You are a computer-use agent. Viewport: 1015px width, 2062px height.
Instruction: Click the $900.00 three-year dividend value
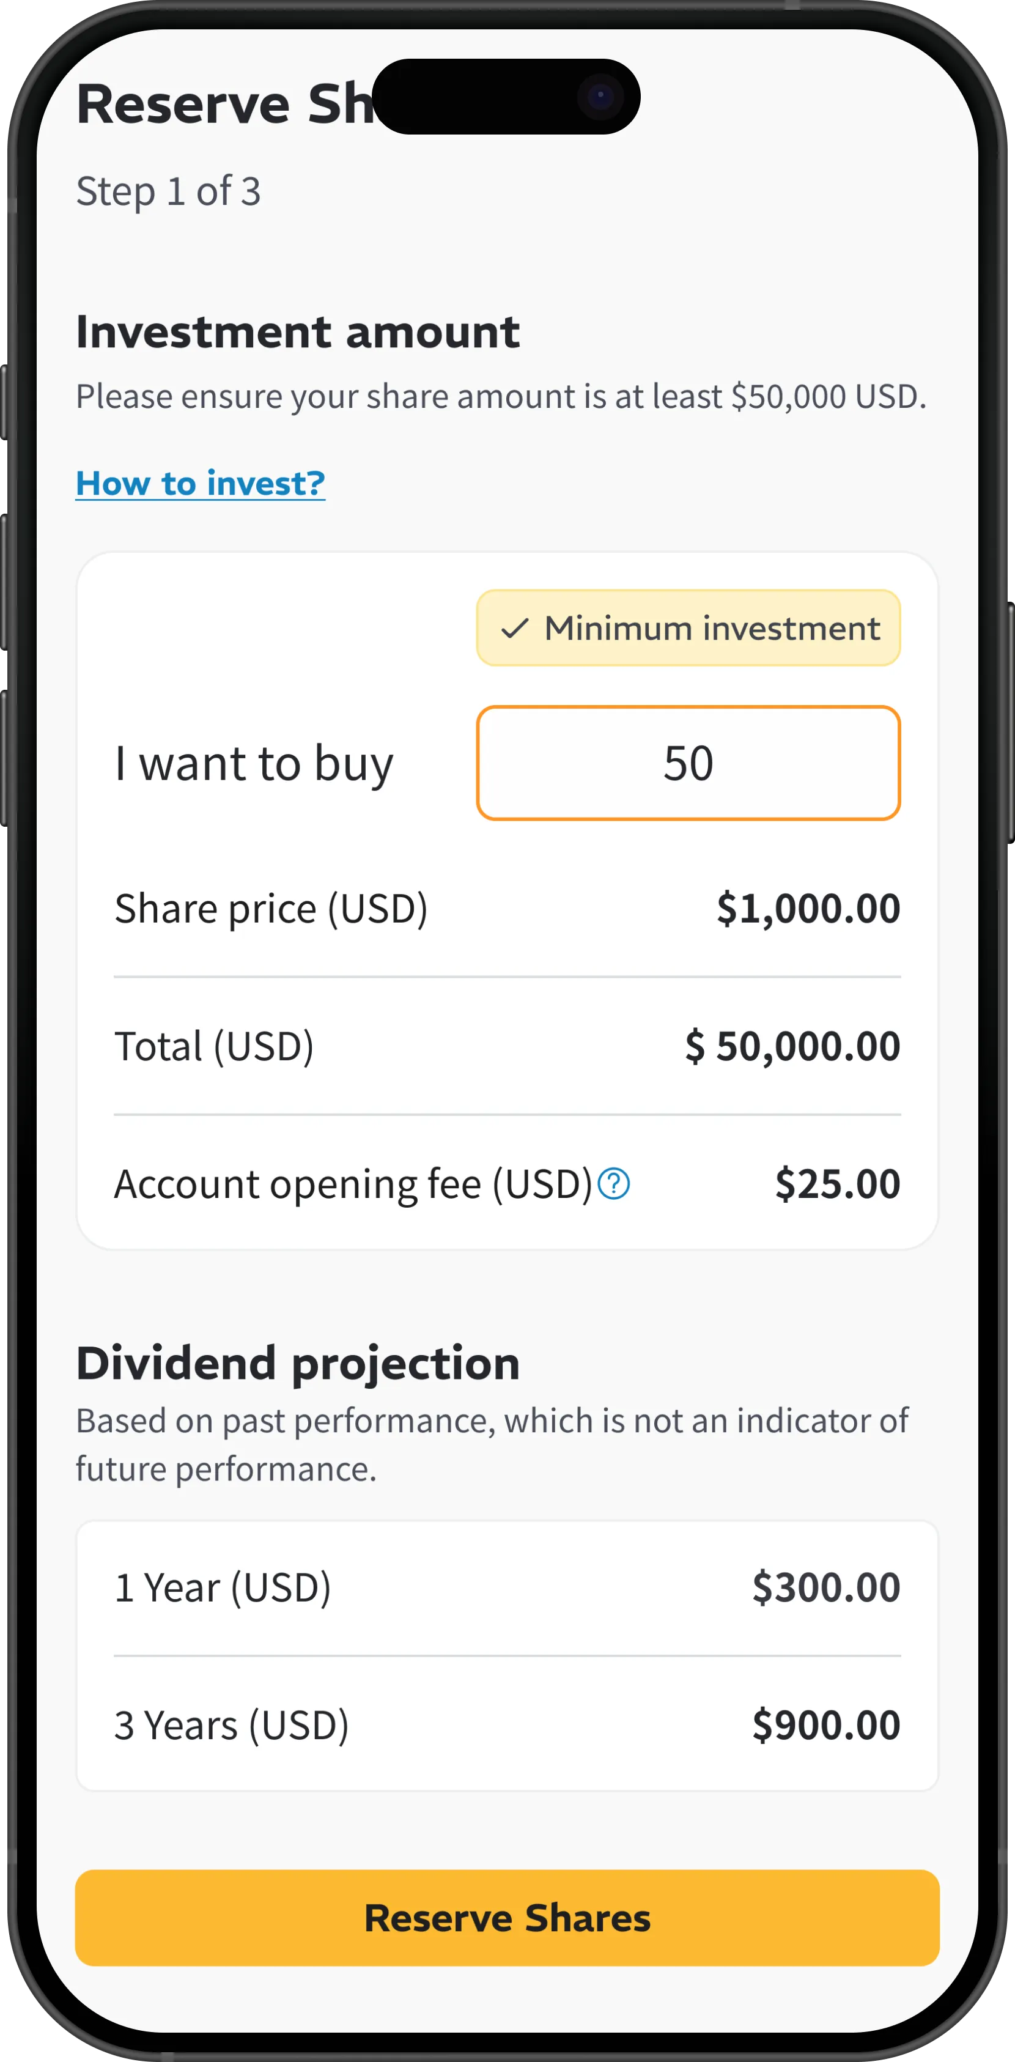click(826, 1725)
